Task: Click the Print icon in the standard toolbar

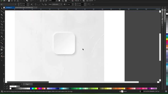Action: pyautogui.click(x=18, y=1)
